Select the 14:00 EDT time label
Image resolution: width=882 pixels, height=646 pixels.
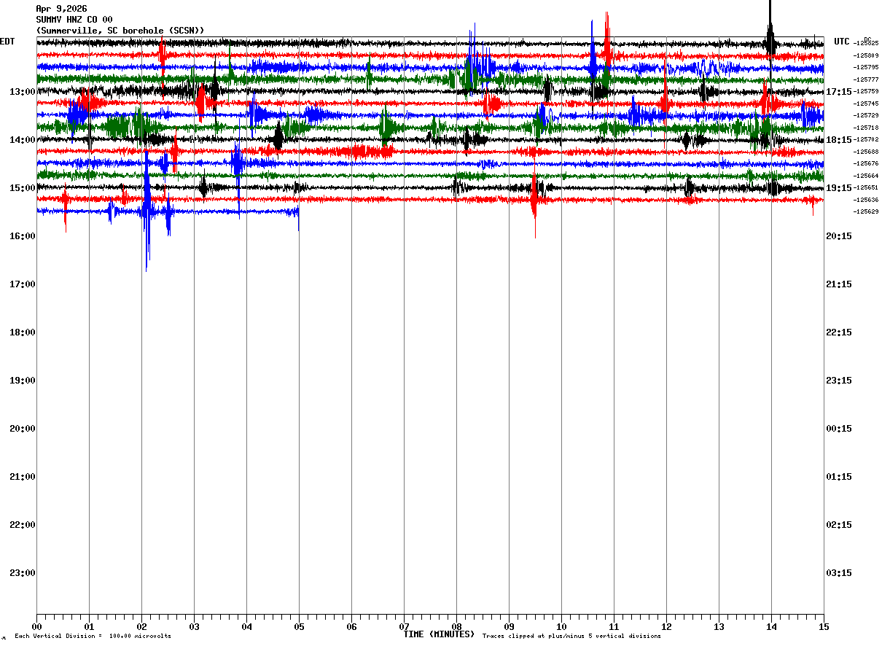click(22, 140)
